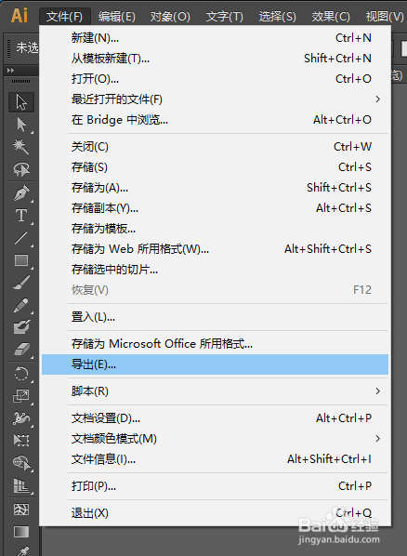Select the Perspective Grid tool
Image resolution: width=407 pixels, height=556 pixels.
(21, 484)
